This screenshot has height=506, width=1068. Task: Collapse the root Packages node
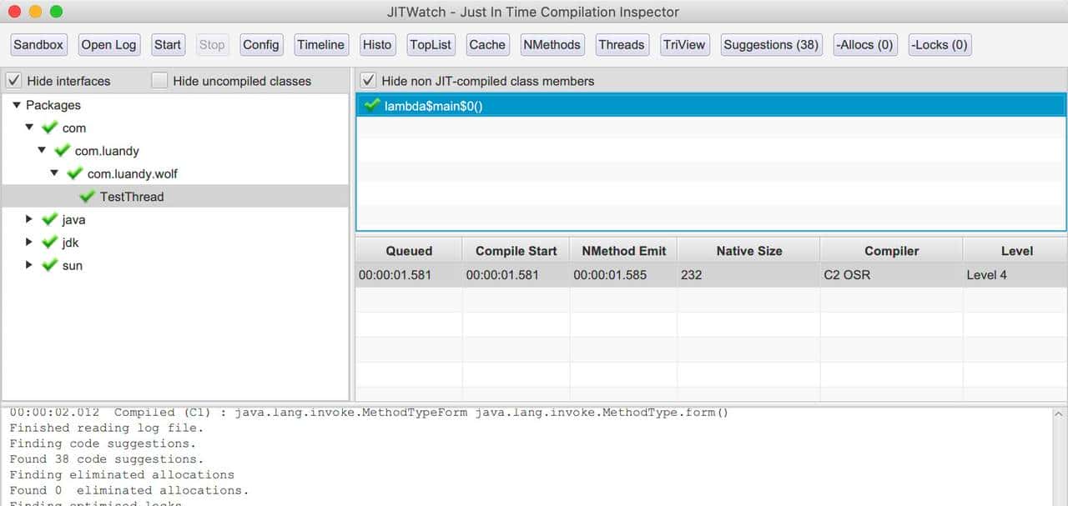(x=16, y=105)
